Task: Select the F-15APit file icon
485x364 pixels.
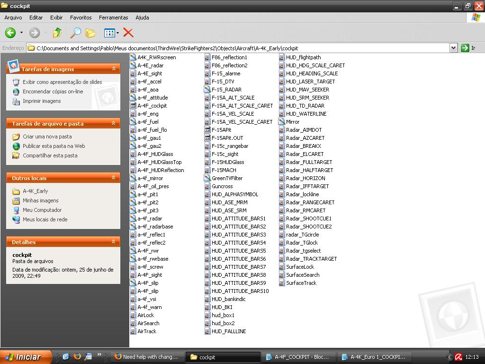Action: coord(207,130)
